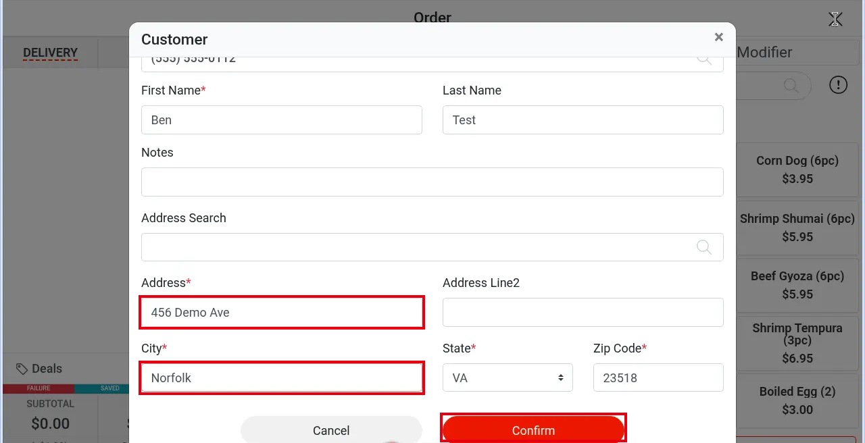Viewport: 865px width, 443px height.
Task: Click the Deals tag icon
Action: (x=22, y=369)
